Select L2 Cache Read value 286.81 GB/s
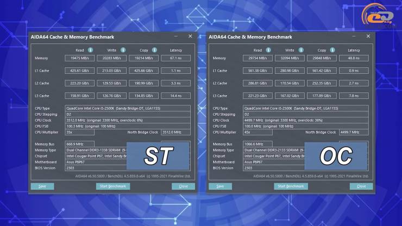The height and width of the screenshot is (226, 402). point(257,83)
